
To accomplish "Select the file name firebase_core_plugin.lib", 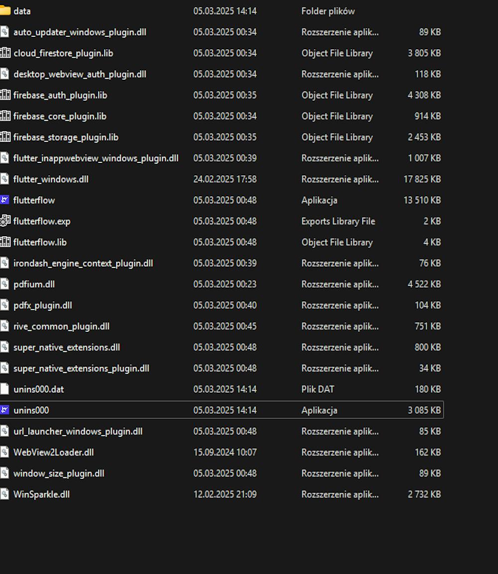I will pyautogui.click(x=60, y=116).
